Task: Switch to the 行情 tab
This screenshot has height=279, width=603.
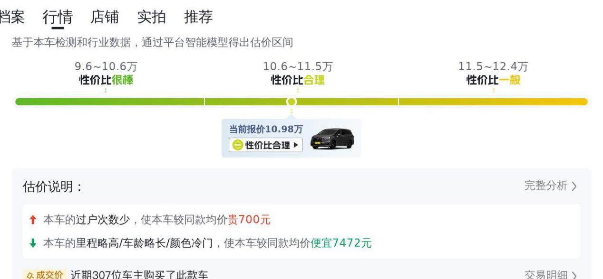Action: 58,17
